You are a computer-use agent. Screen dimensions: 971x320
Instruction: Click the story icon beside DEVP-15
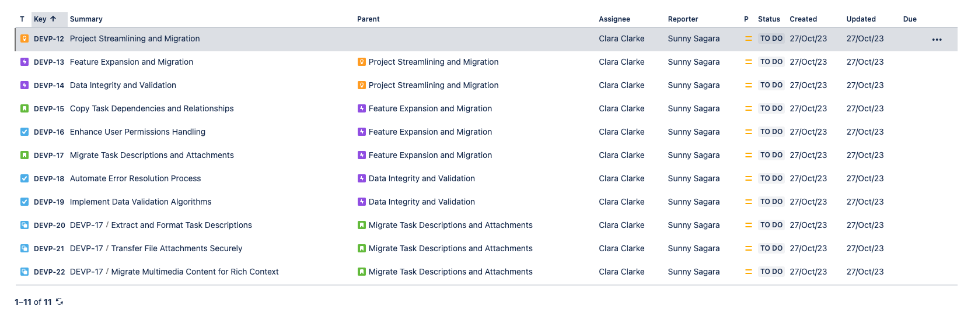25,108
